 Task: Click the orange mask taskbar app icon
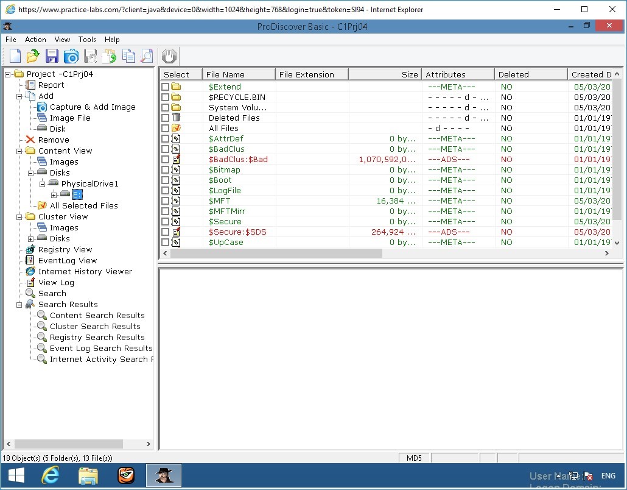(x=126, y=475)
